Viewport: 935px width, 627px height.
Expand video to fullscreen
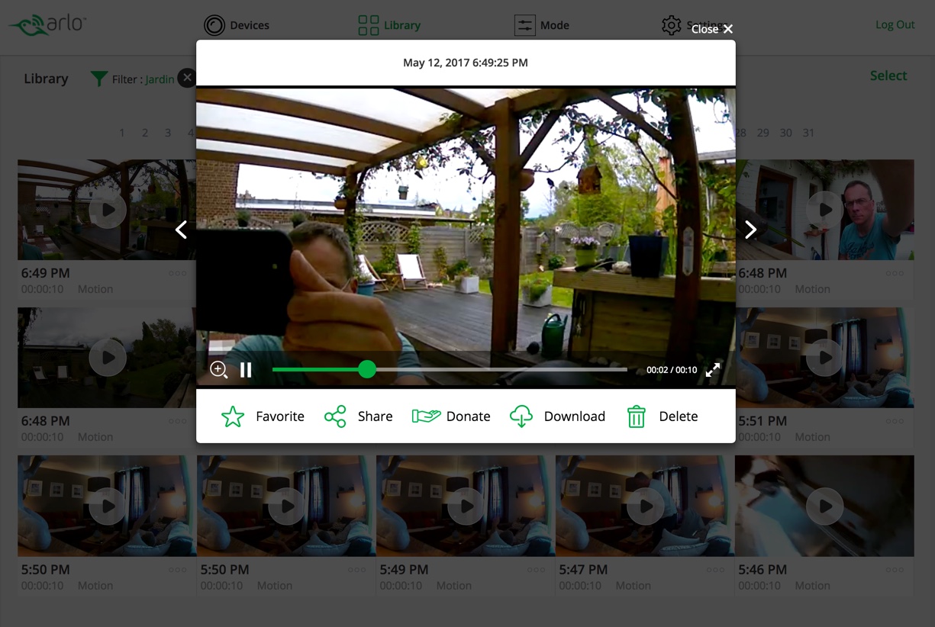click(x=713, y=370)
